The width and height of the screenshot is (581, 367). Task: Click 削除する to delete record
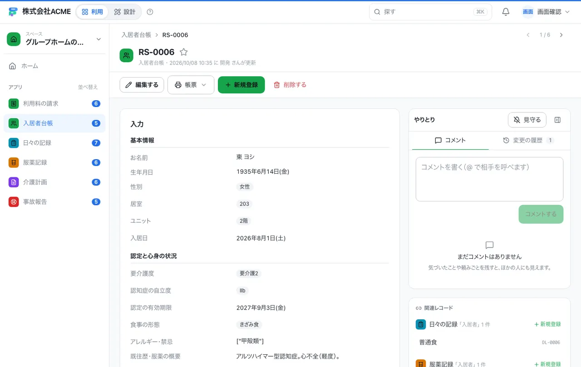click(290, 85)
